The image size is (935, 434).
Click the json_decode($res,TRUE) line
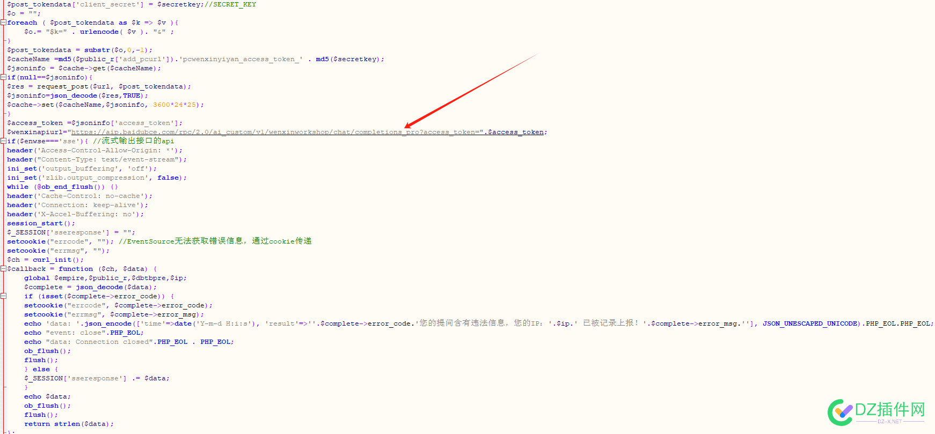77,95
